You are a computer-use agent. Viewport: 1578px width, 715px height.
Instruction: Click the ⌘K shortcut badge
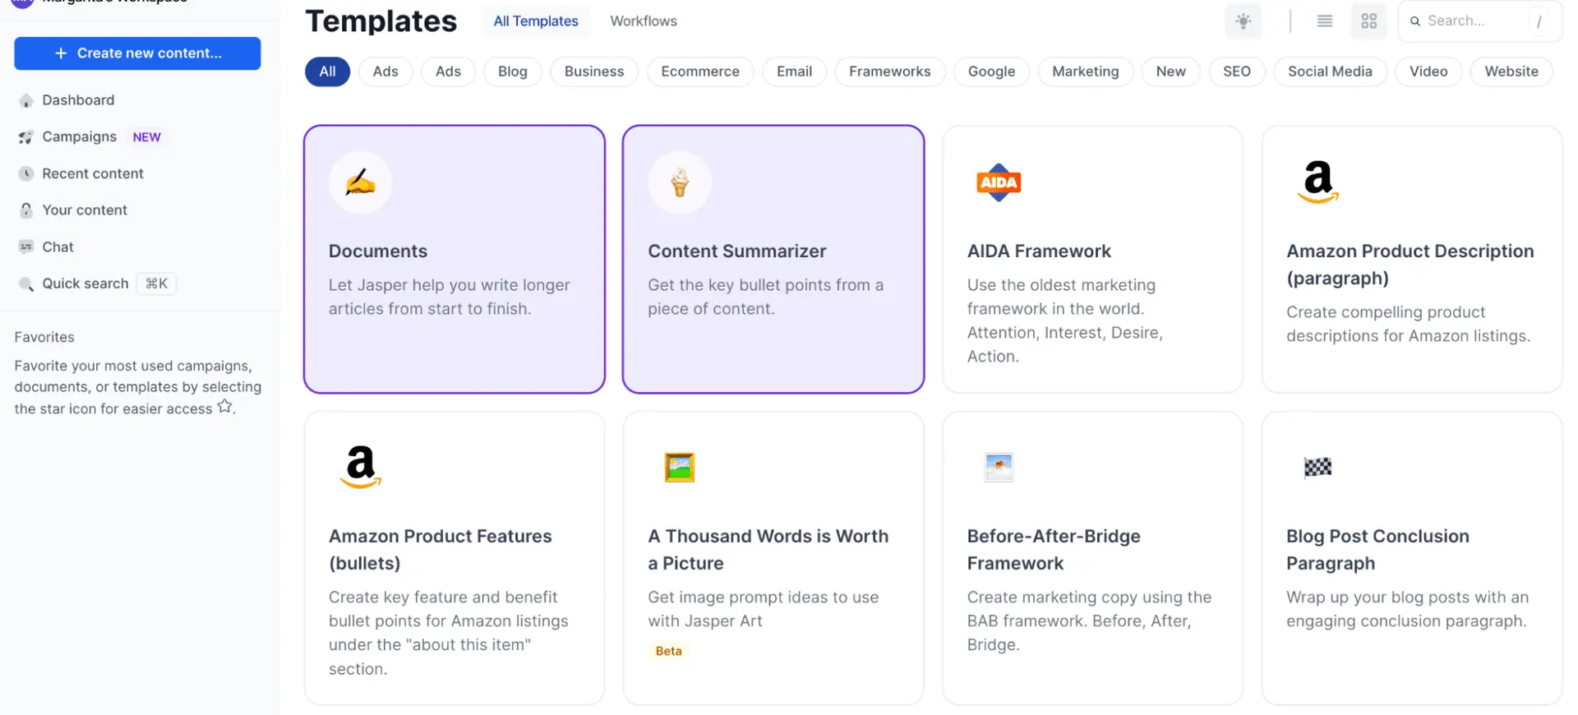(x=156, y=284)
